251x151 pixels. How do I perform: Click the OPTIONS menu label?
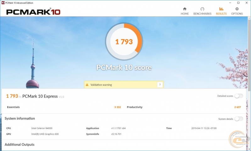click(x=237, y=14)
